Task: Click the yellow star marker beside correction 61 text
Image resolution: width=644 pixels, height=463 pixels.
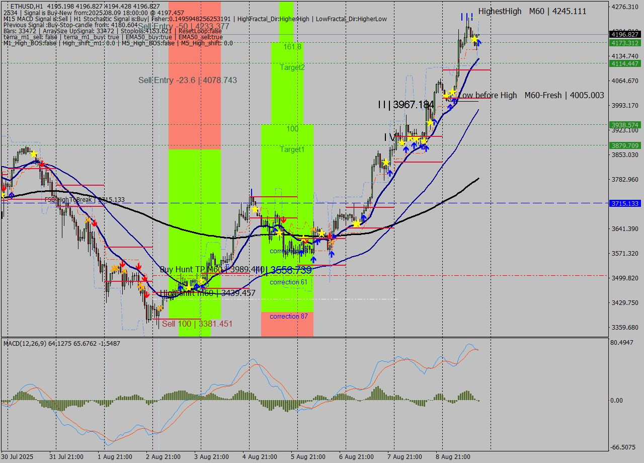Action: [x=303, y=238]
